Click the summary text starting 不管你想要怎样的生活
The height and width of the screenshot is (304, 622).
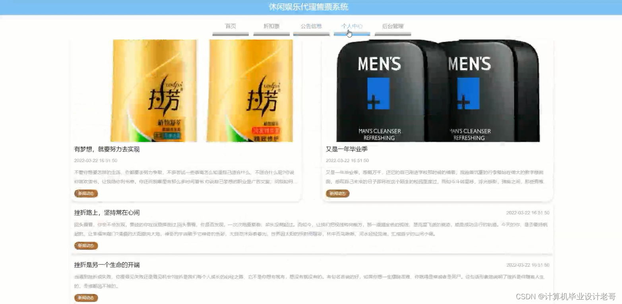click(x=186, y=177)
